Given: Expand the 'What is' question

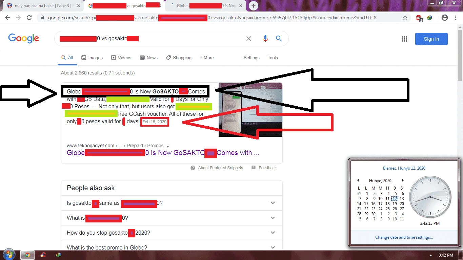Looking at the screenshot, I should pos(172,218).
